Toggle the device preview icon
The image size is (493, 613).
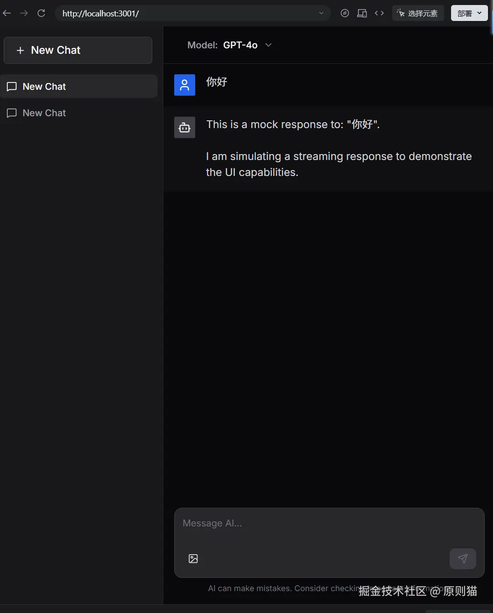tap(362, 13)
